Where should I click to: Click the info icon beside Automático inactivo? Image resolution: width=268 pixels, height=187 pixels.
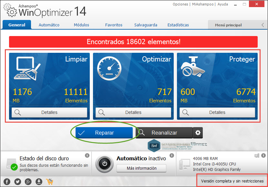click(171, 155)
